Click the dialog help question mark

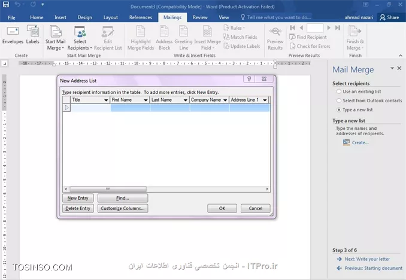pos(249,79)
